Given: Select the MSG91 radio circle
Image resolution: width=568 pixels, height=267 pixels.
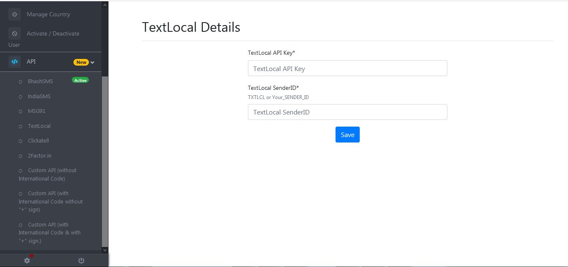Looking at the screenshot, I should point(20,111).
